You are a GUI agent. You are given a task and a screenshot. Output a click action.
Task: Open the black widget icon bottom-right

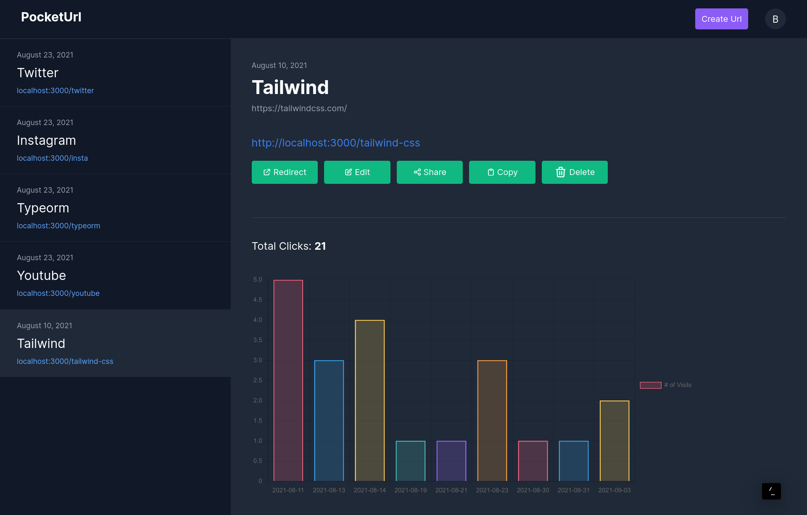pyautogui.click(x=771, y=491)
